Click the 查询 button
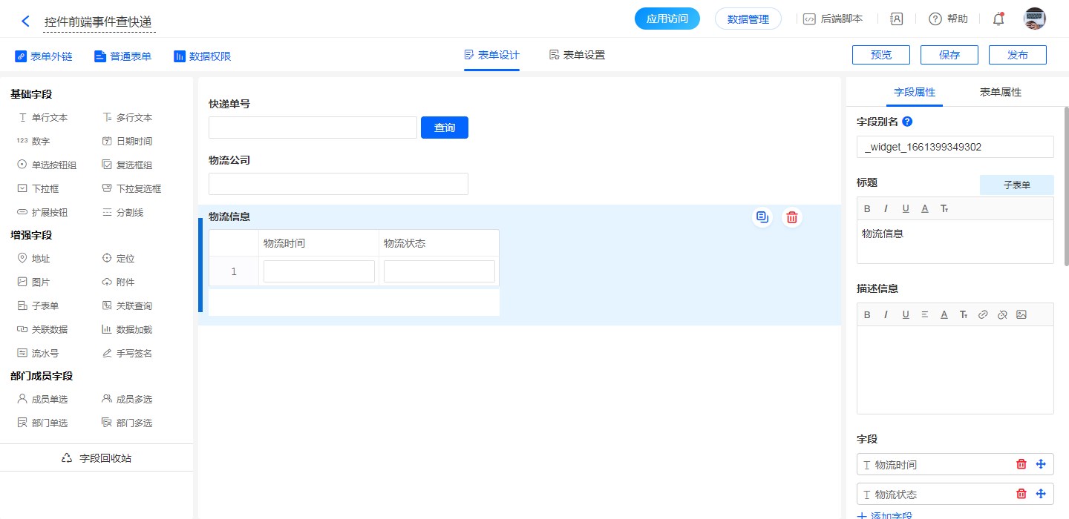Screen dimensions: 1069x519 pyautogui.click(x=444, y=128)
